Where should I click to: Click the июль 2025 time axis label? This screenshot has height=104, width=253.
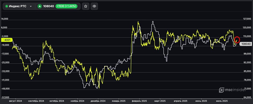click(x=222, y=101)
